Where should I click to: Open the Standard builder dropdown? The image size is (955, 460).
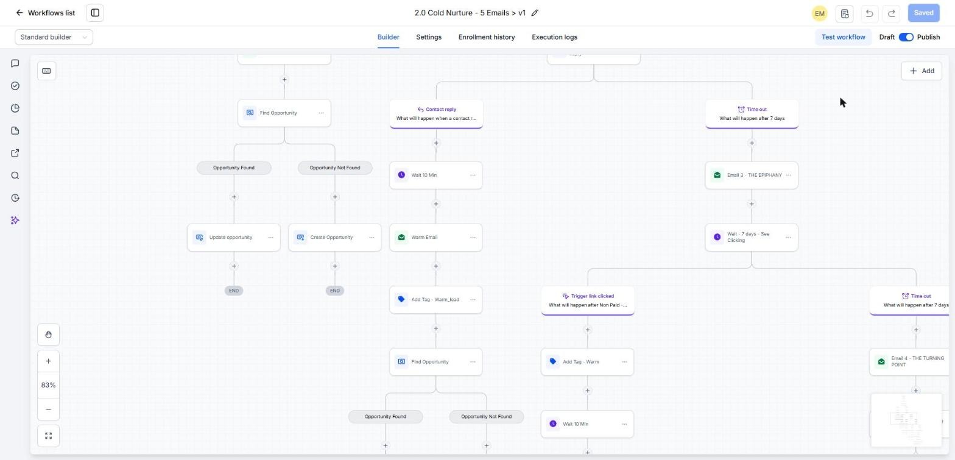click(x=54, y=37)
